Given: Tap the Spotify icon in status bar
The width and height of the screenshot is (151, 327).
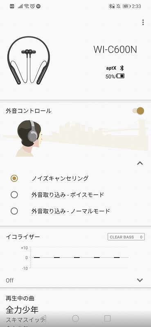Looking at the screenshot, I should pyautogui.click(x=38, y=6).
